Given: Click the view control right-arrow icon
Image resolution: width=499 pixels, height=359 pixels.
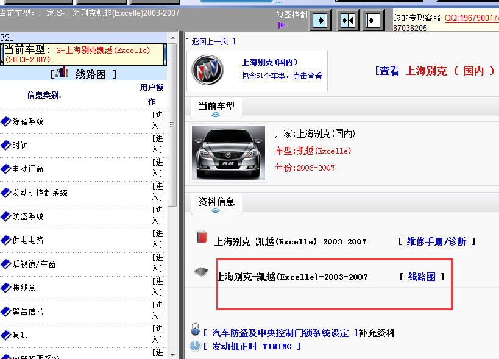Looking at the screenshot, I should point(320,21).
